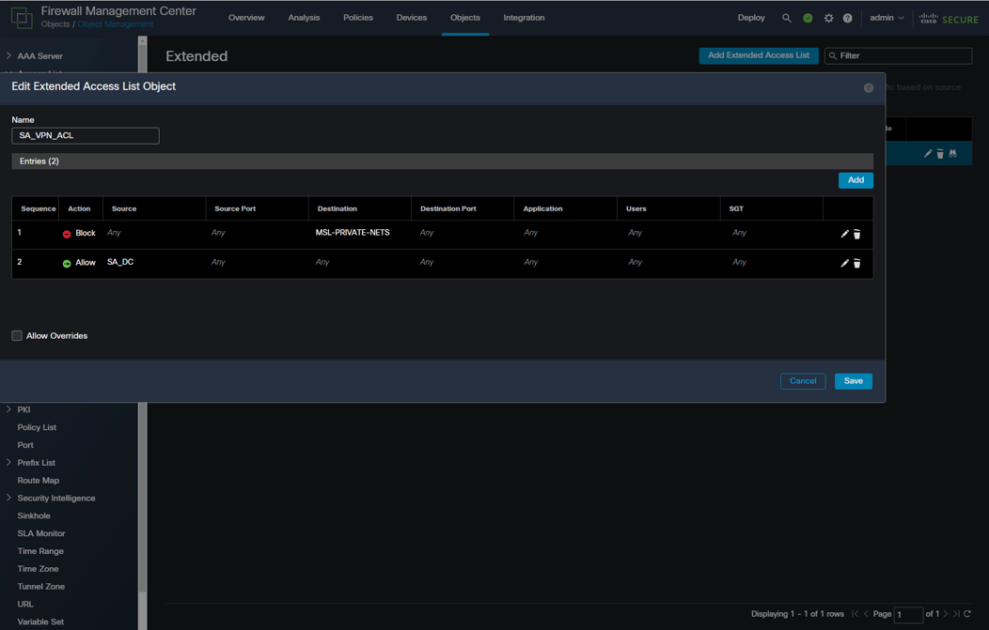Image resolution: width=989 pixels, height=630 pixels.
Task: Select Variable Set in sidebar
Action: click(40, 622)
